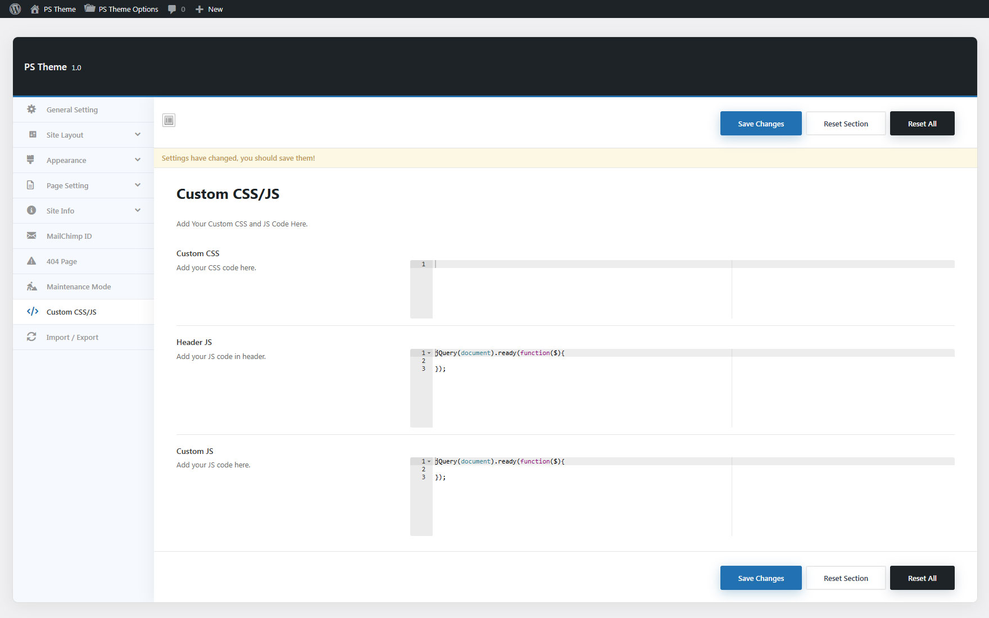Click the General Setting gear icon
The image size is (989, 618).
pyautogui.click(x=31, y=110)
